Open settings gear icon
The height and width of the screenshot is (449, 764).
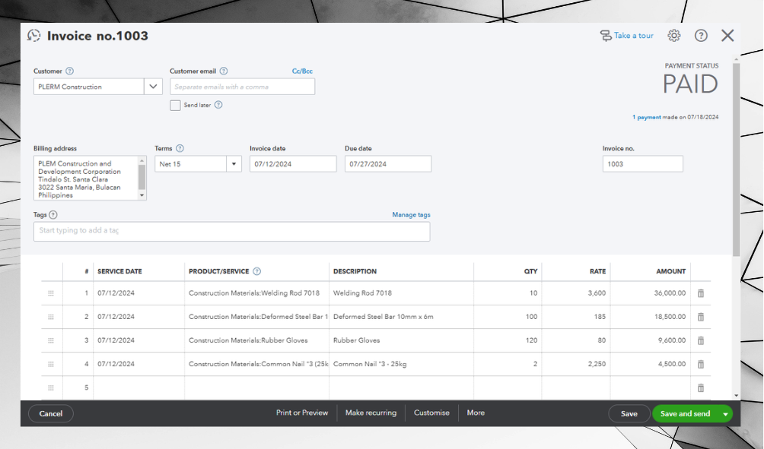[674, 36]
